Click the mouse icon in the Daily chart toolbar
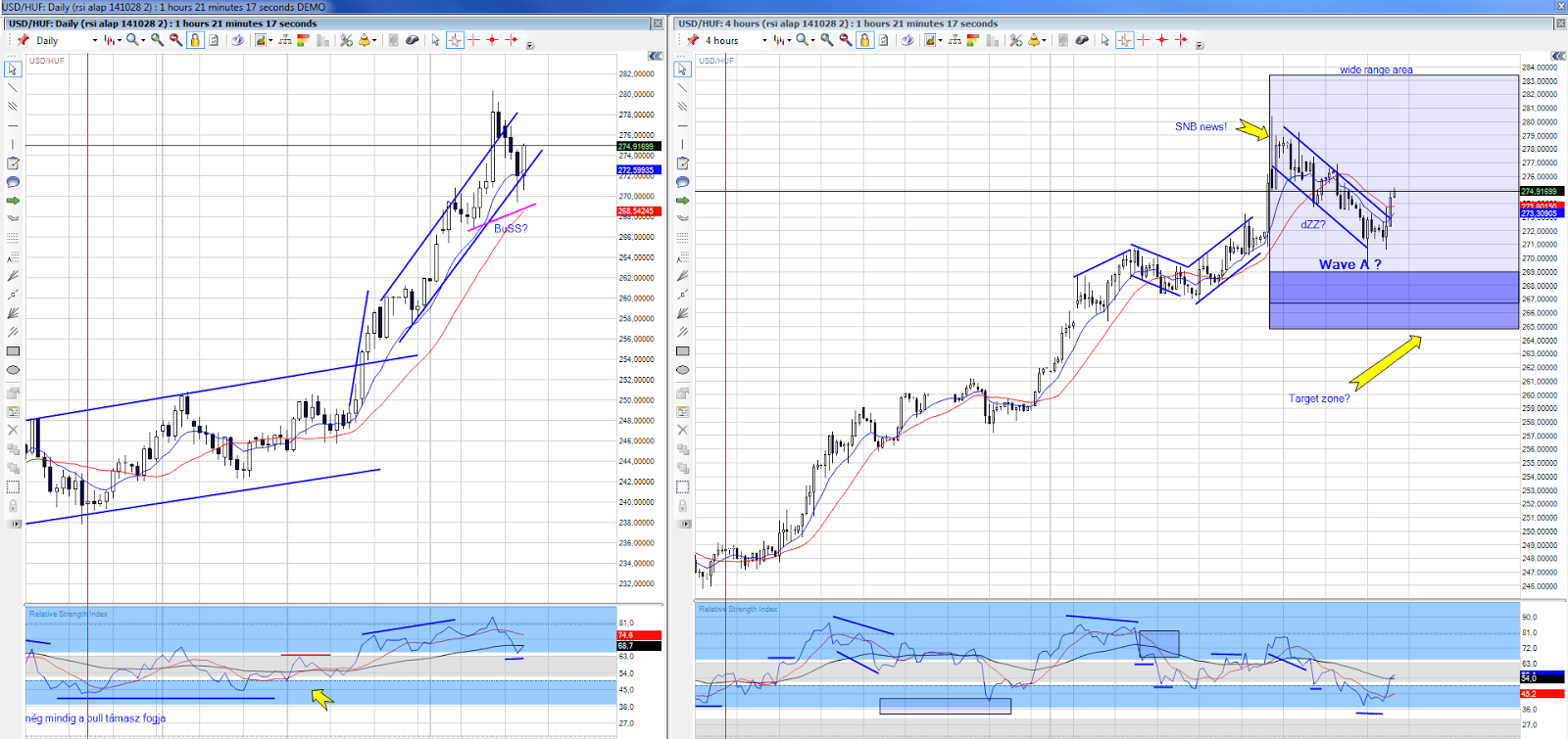This screenshot has width=1568, height=739. pyautogui.click(x=412, y=40)
